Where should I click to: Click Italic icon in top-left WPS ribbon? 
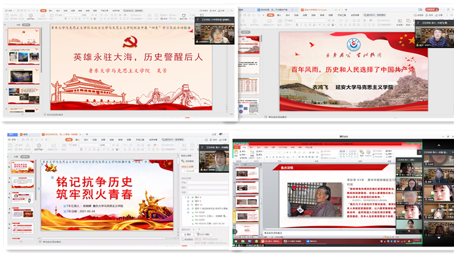[x=68, y=20]
